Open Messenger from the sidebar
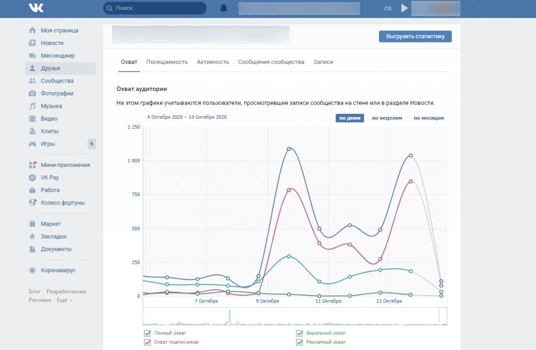536x350 pixels. coord(58,55)
